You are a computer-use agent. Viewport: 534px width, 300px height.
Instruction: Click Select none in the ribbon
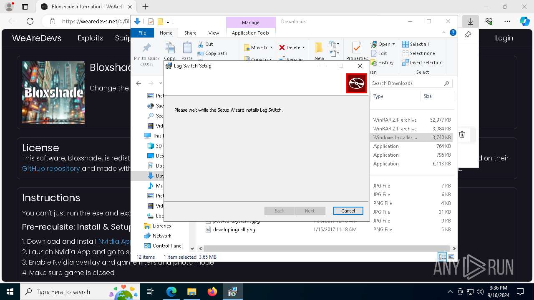(x=418, y=53)
